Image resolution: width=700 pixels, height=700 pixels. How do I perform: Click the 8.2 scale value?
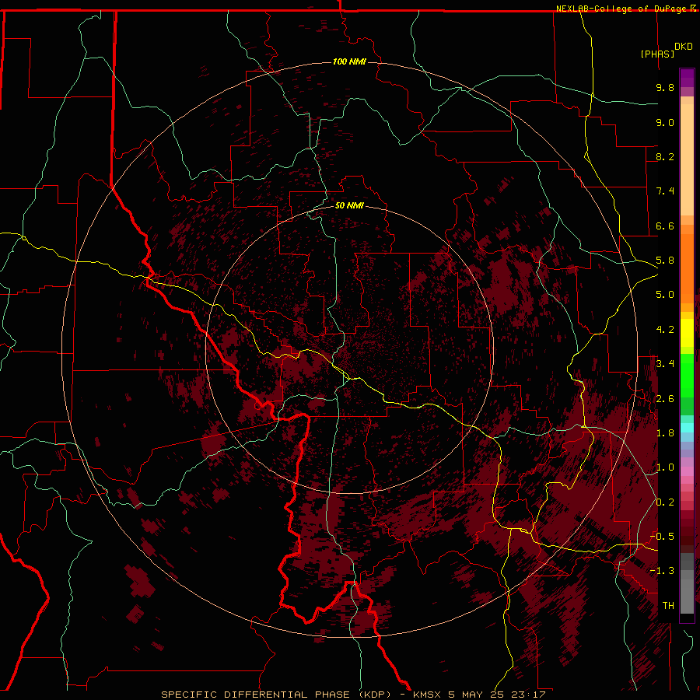click(665, 156)
